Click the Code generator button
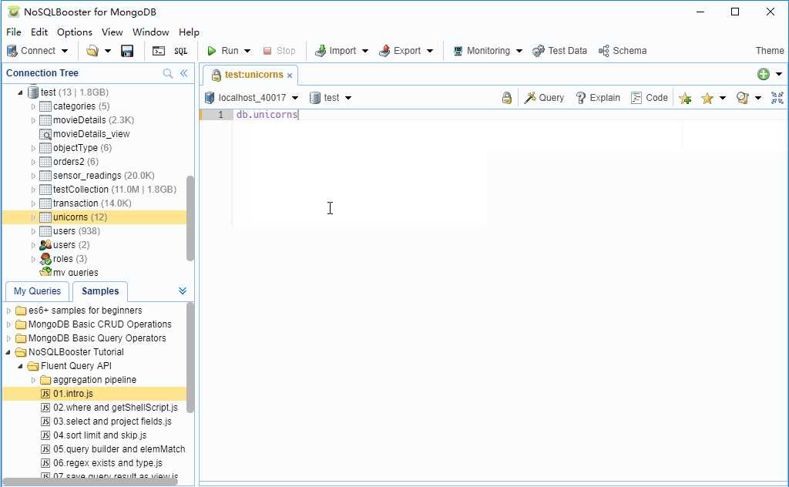The height and width of the screenshot is (487, 789). 650,98
